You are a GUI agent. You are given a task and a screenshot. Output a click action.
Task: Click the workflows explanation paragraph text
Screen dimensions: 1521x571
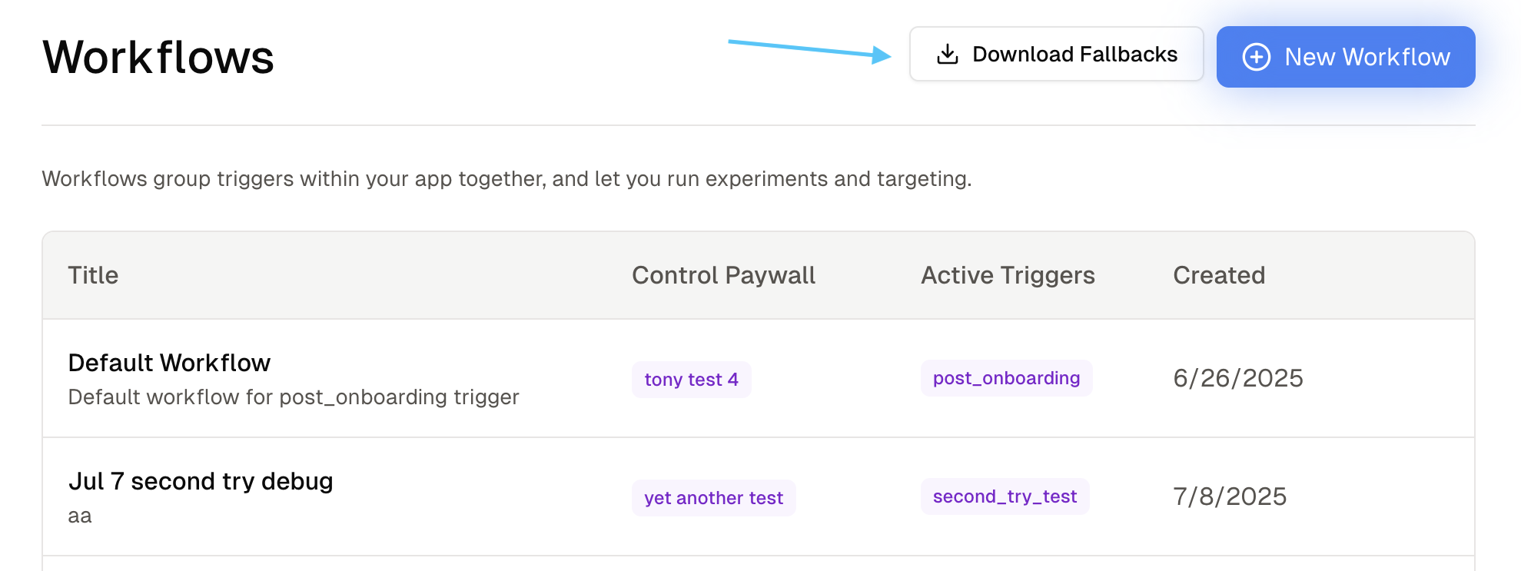pos(506,179)
